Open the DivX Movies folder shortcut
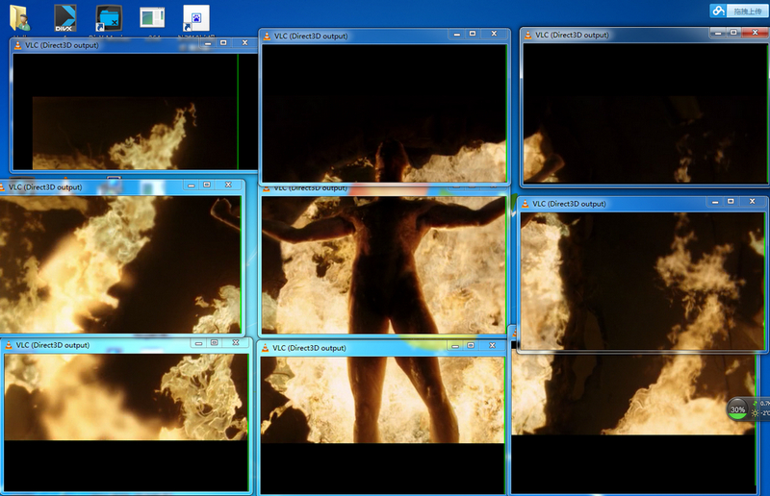 click(x=109, y=19)
